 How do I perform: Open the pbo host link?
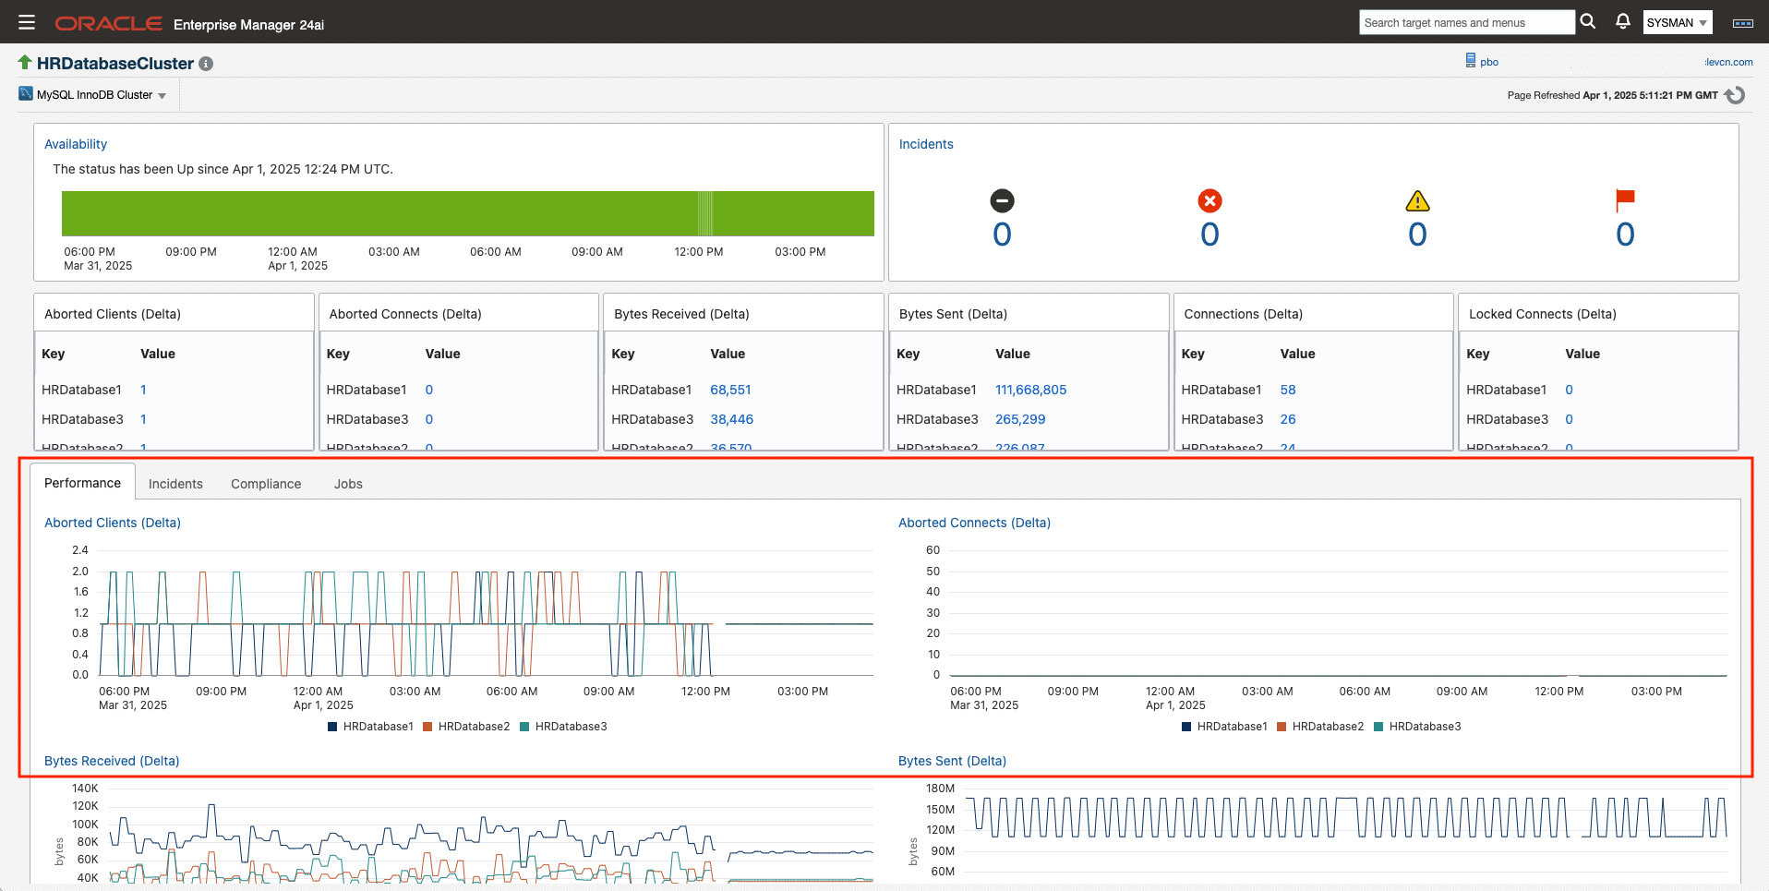click(x=1488, y=62)
